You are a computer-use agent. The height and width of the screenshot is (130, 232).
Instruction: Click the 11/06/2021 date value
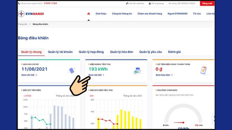click(34, 69)
